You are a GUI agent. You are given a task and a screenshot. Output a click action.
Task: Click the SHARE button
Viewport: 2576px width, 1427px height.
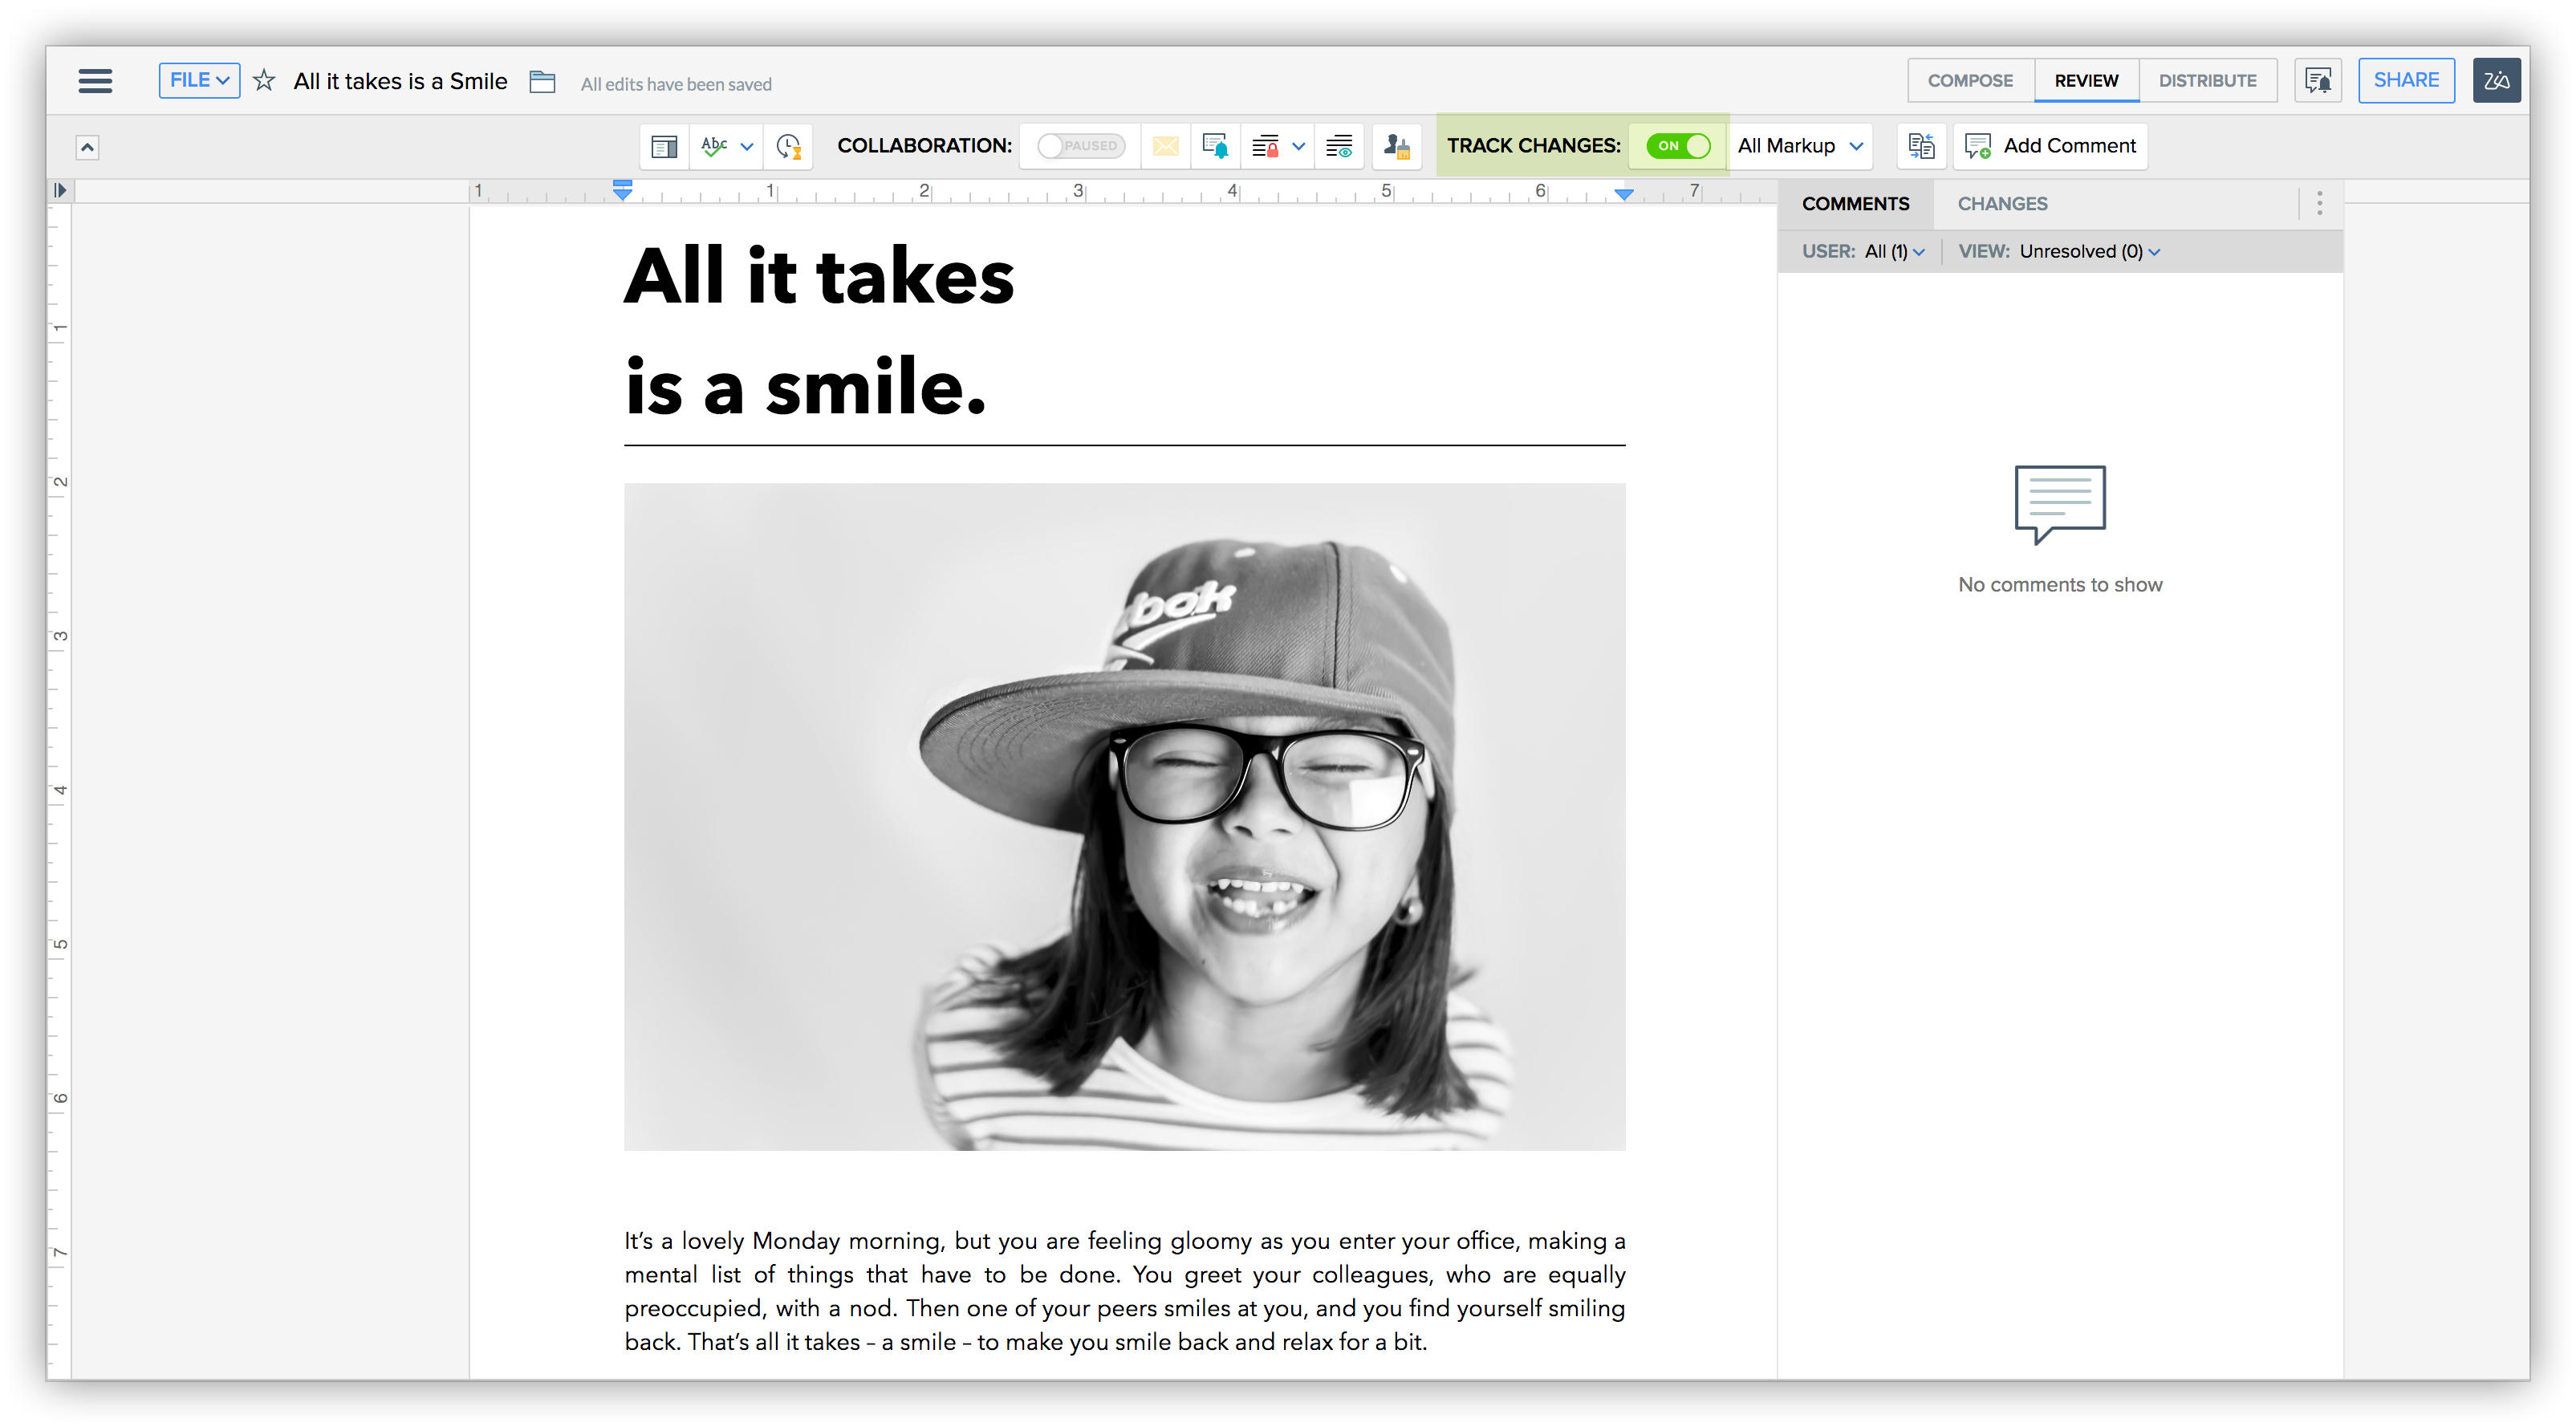2405,80
